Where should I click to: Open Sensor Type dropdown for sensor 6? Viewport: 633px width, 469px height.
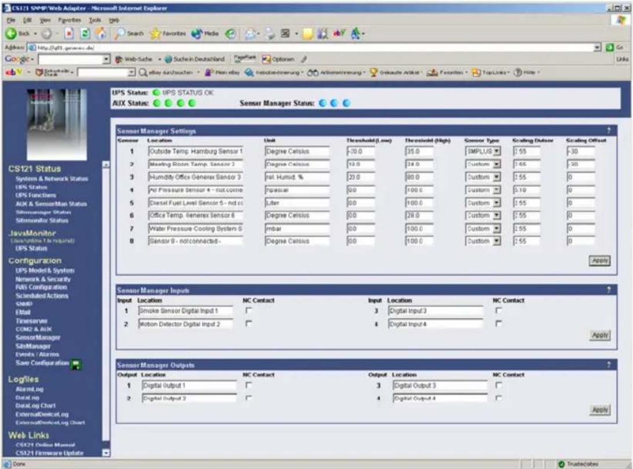(497, 216)
